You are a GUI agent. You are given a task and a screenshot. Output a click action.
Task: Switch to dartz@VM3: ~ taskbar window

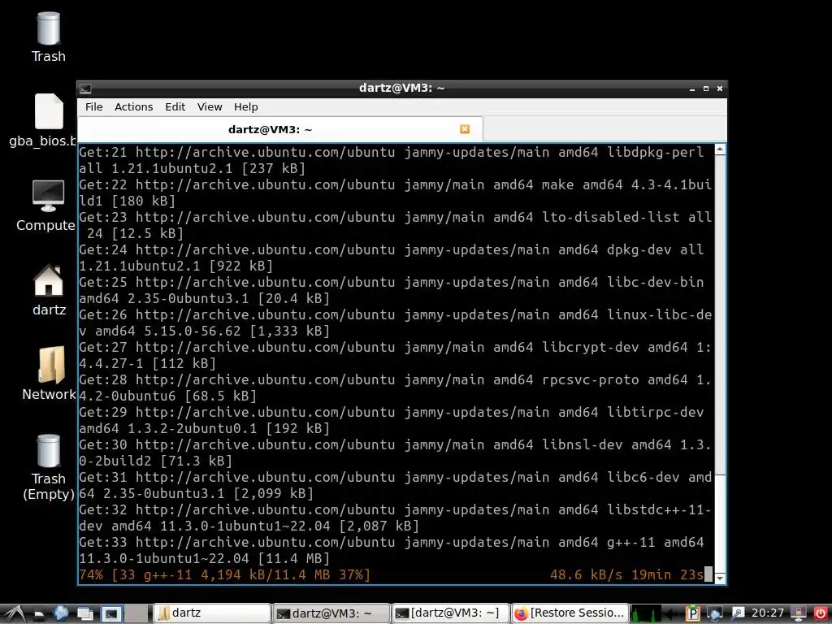pyautogui.click(x=331, y=613)
